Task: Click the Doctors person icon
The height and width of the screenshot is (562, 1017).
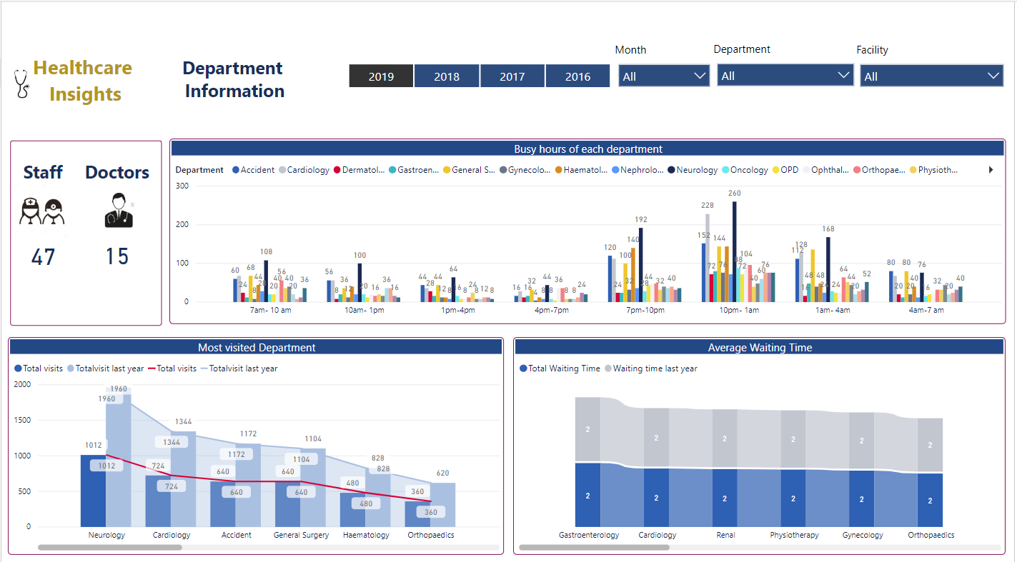Action: coord(119,211)
